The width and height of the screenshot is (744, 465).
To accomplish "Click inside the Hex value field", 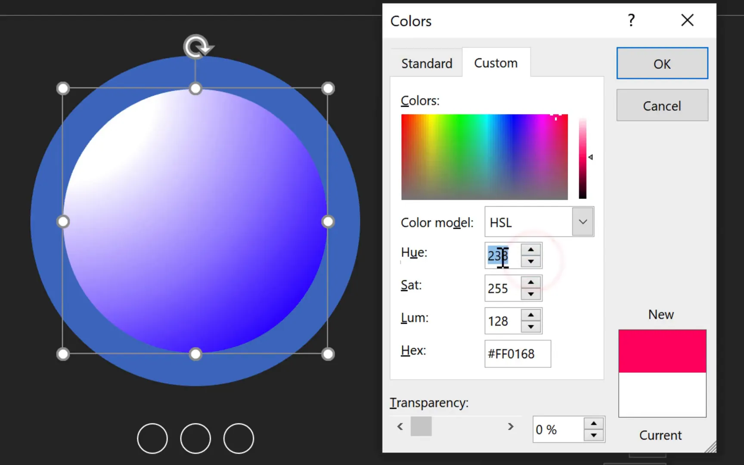I will click(x=517, y=354).
